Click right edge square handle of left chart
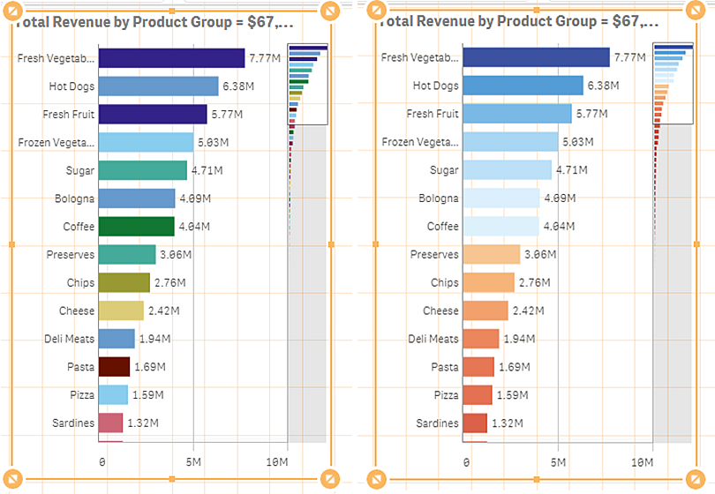 pyautogui.click(x=331, y=244)
